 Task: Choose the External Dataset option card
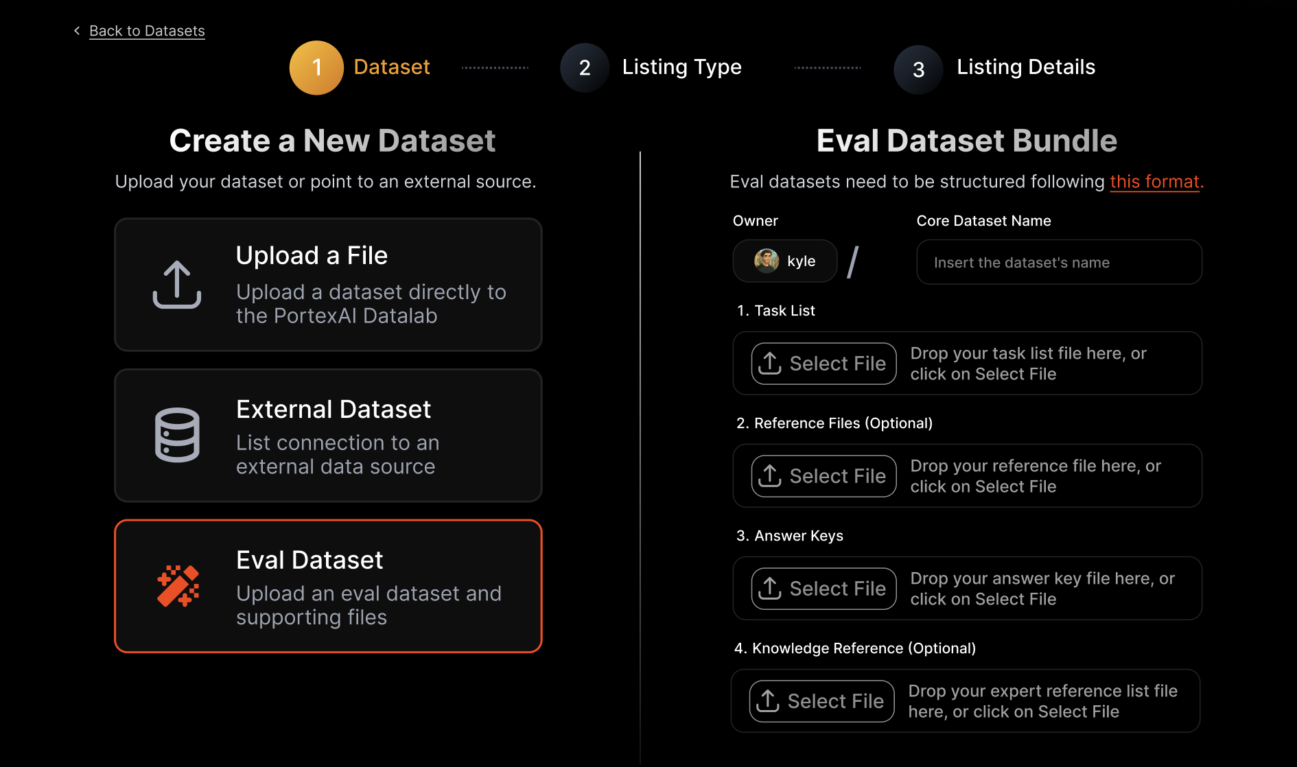[x=328, y=436]
